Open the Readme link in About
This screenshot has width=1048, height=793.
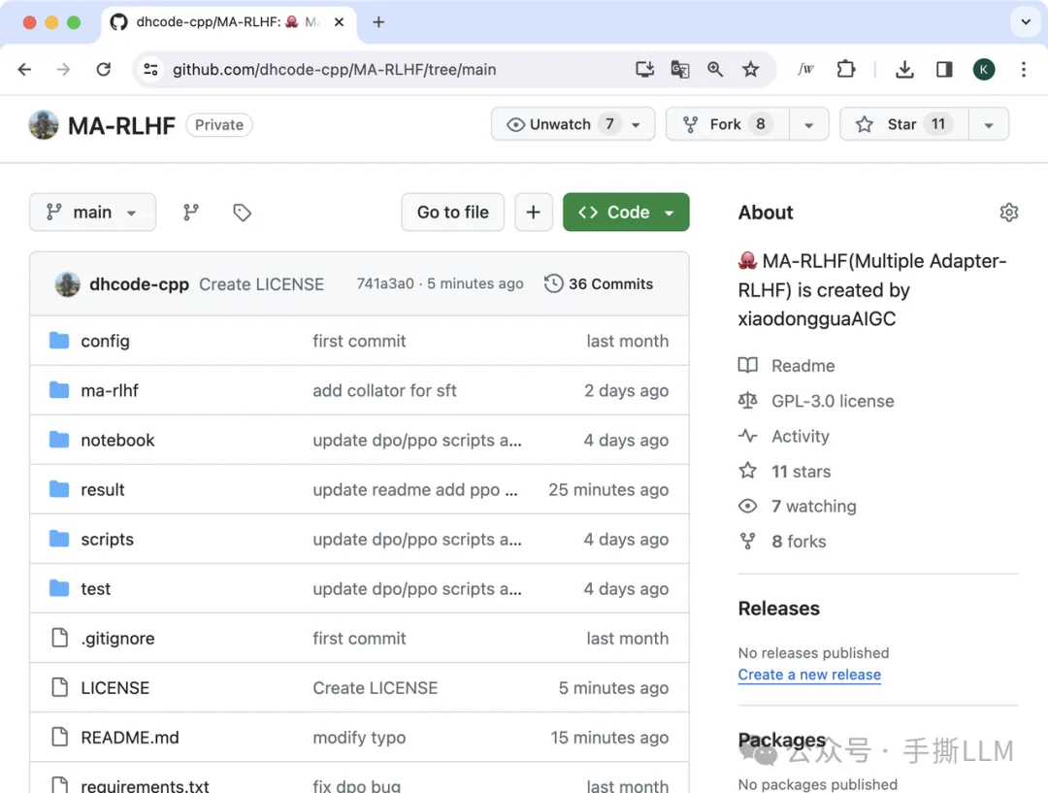[802, 366]
